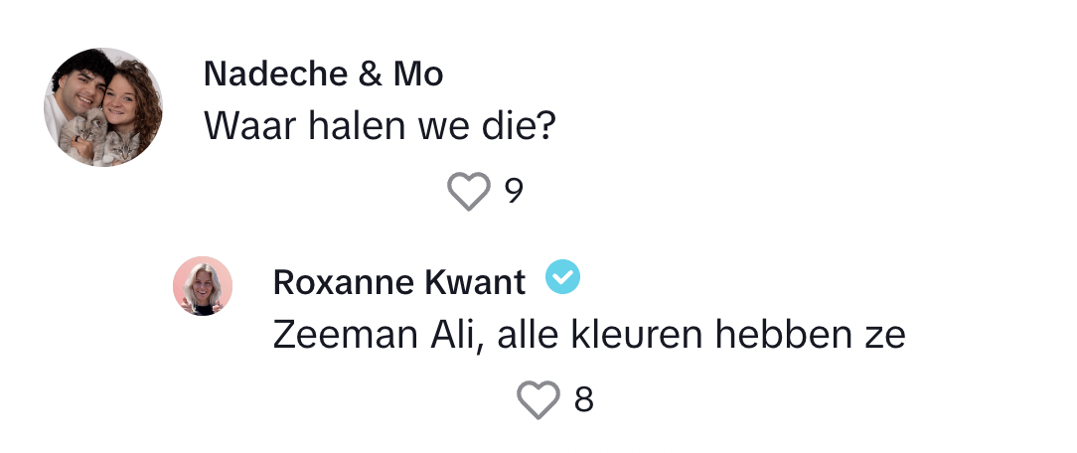Like the Nadeche & Mo comment
The height and width of the screenshot is (453, 1077).
(469, 192)
